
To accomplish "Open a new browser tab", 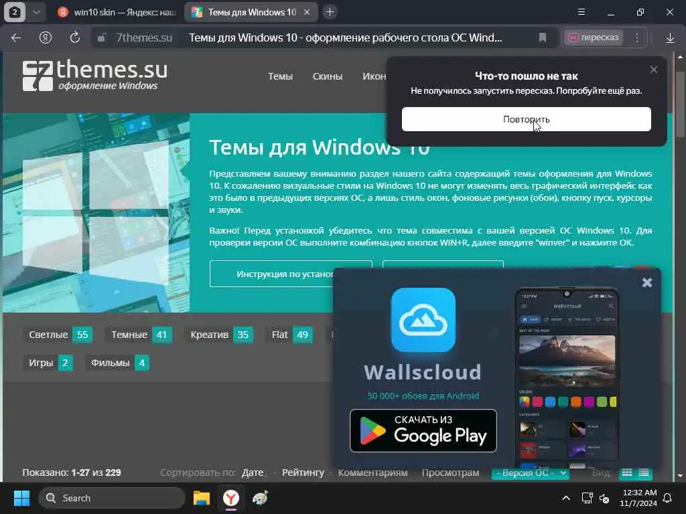I will [x=330, y=12].
